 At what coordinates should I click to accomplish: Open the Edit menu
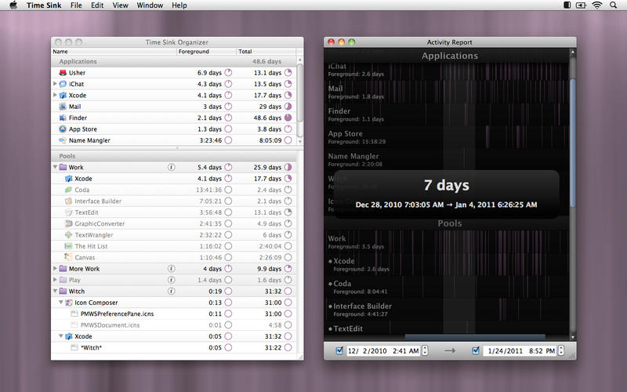(x=97, y=5)
